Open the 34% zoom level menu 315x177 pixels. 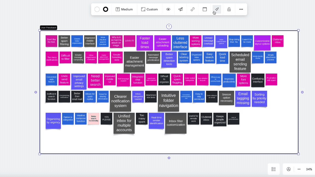tap(309, 169)
